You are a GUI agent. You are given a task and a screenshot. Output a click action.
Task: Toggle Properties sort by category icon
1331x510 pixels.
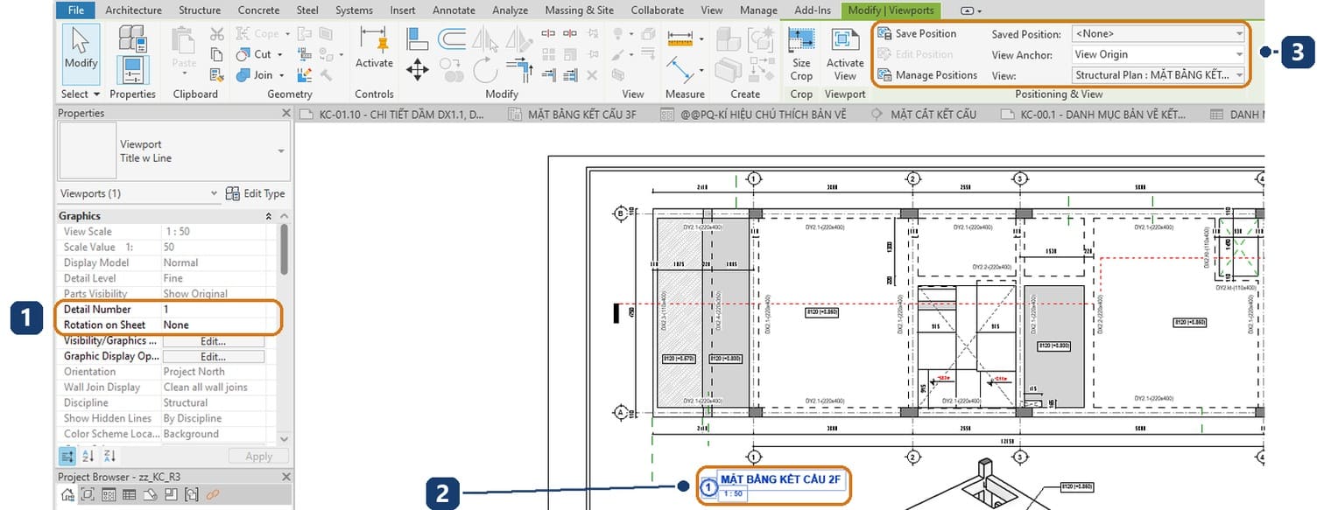point(67,456)
